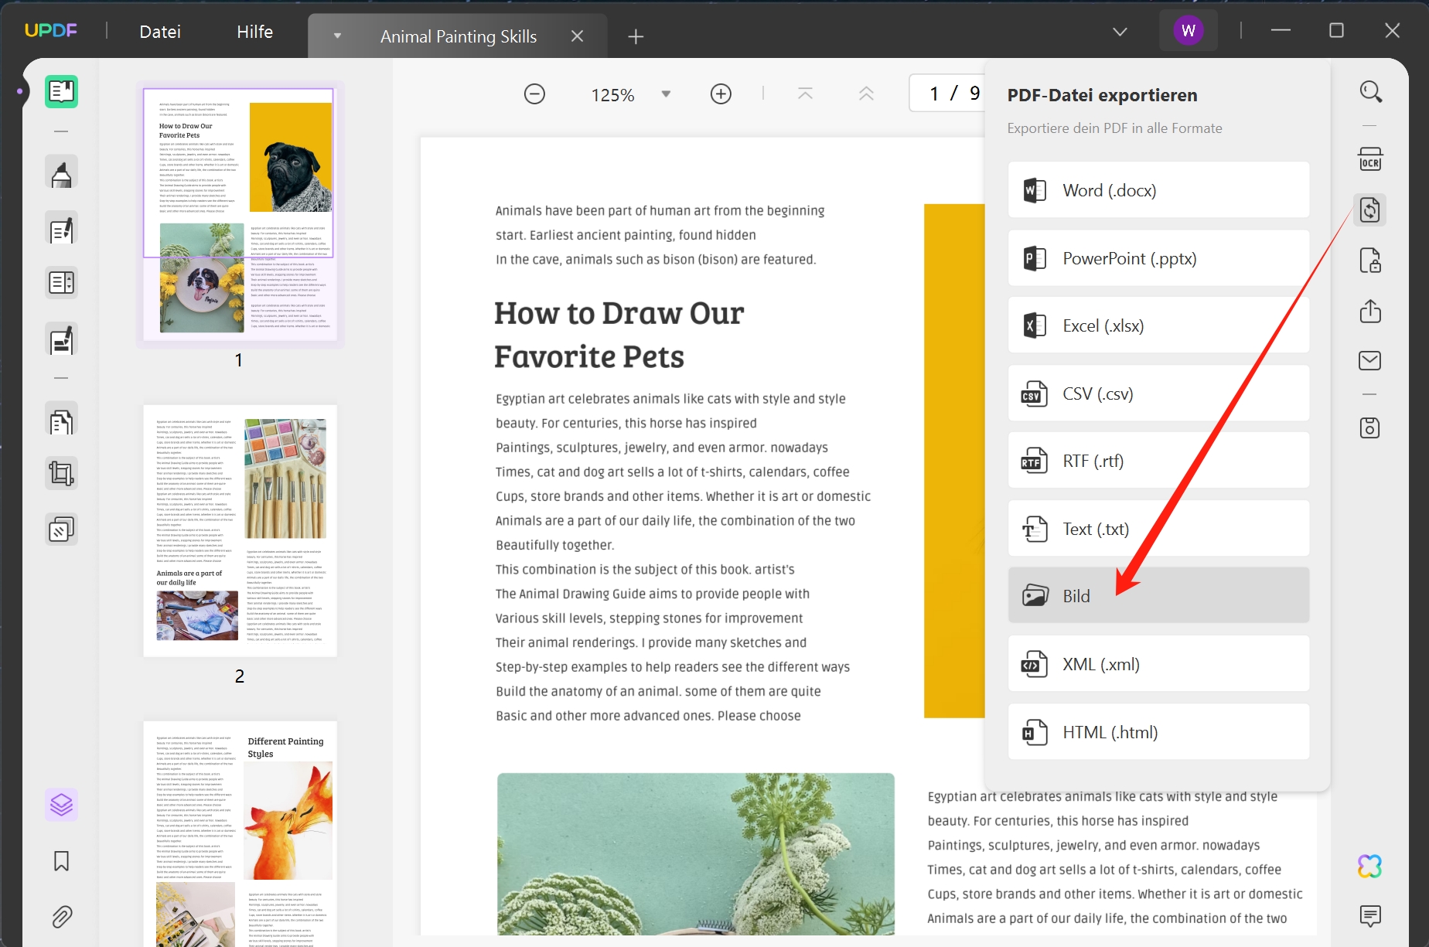1429x947 pixels.
Task: Open the Datei menu
Action: [159, 32]
